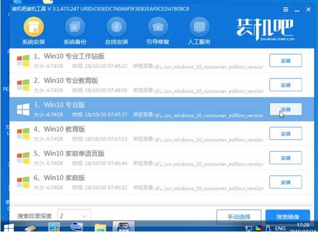318x233 pixels.
Task: Click 安装 for Win10 专业版
Action: pos(286,109)
